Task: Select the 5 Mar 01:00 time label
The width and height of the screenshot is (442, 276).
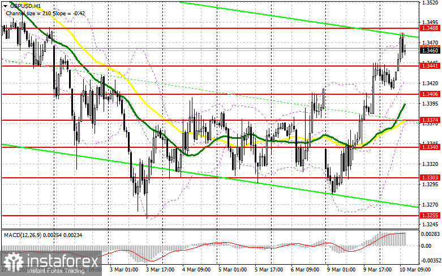Action: 233,270
